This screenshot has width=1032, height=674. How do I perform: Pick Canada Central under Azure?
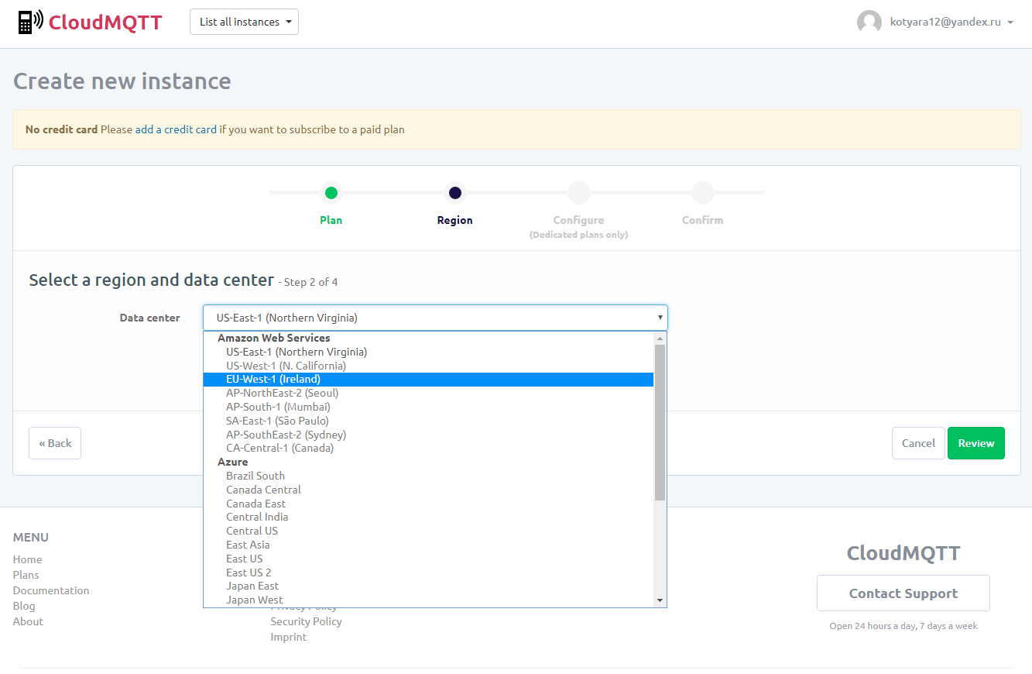263,490
